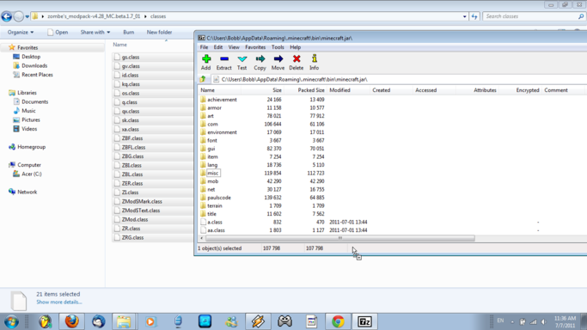
Task: Go back using Explorer back arrow
Action: (x=6, y=16)
